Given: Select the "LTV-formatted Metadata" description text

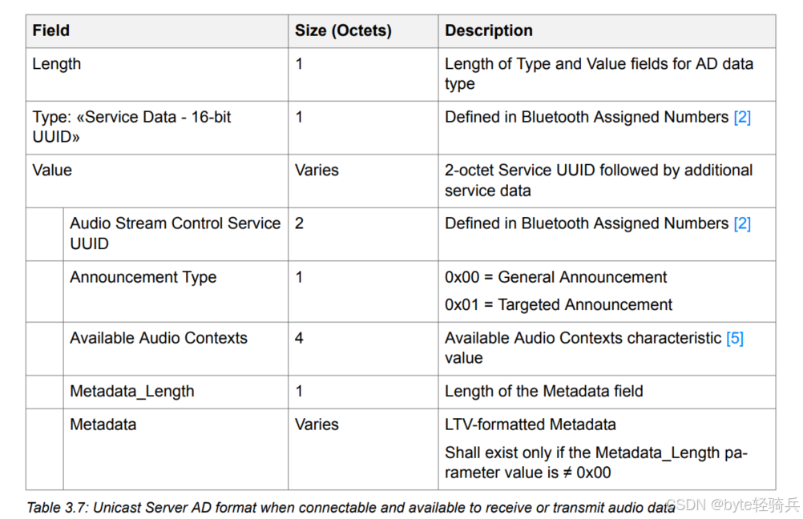Looking at the screenshot, I should tap(531, 424).
